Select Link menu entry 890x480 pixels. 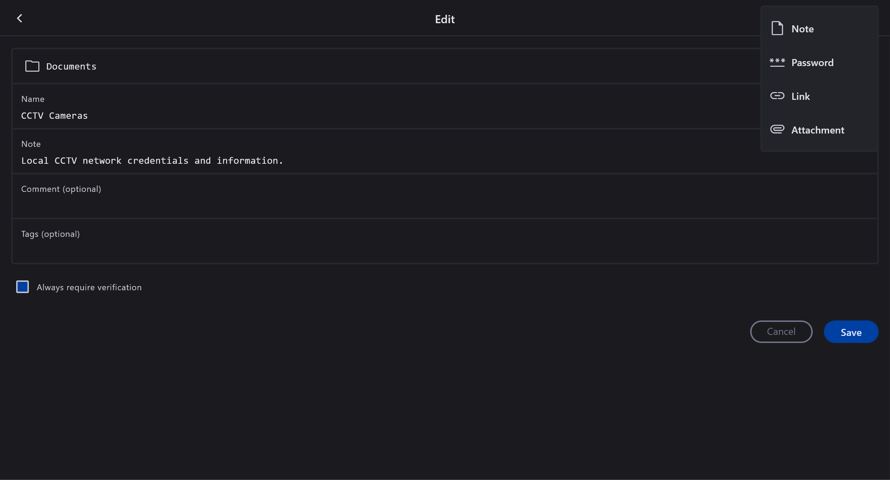[801, 96]
